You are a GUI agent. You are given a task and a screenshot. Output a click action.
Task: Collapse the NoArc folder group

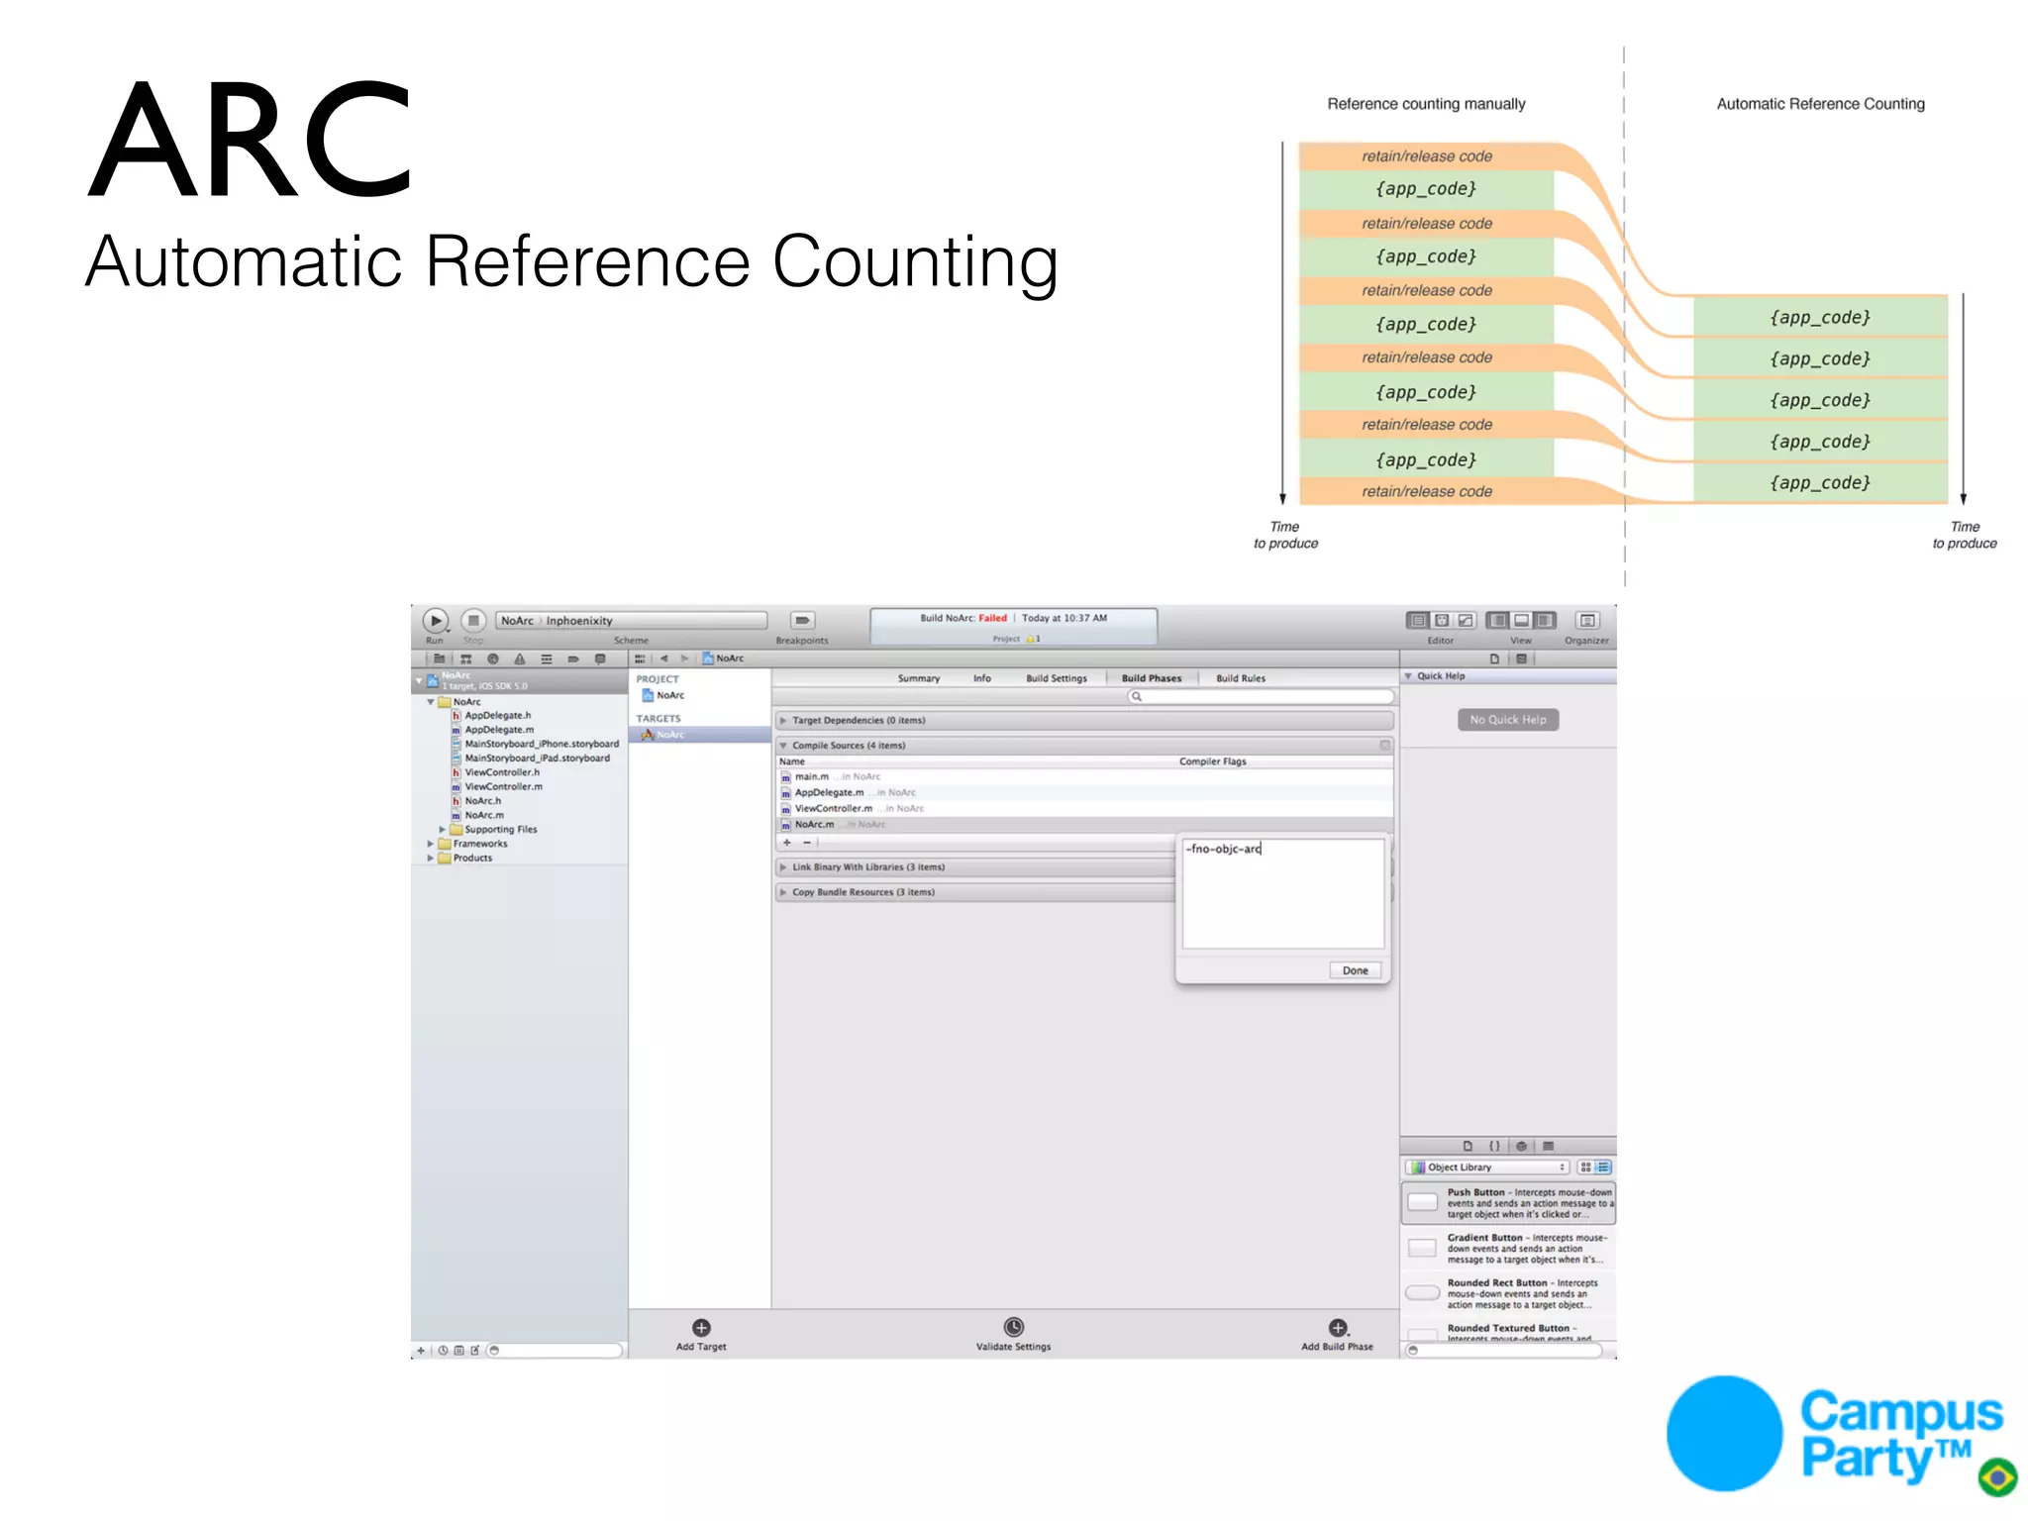[431, 702]
